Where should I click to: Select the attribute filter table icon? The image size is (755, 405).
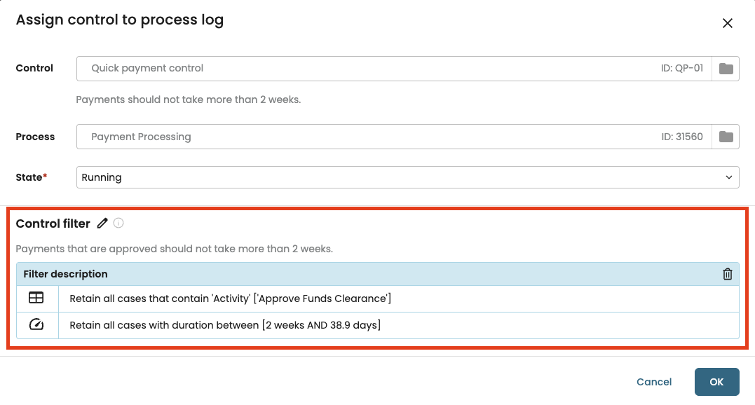pos(36,298)
